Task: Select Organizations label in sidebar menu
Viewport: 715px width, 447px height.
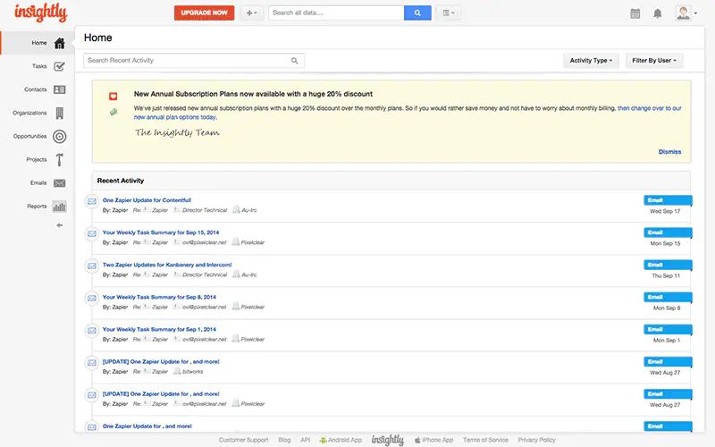Action: tap(29, 113)
